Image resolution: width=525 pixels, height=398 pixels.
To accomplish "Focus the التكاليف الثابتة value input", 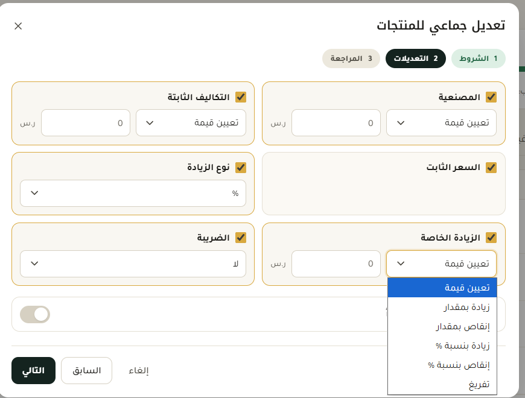I will (x=85, y=123).
